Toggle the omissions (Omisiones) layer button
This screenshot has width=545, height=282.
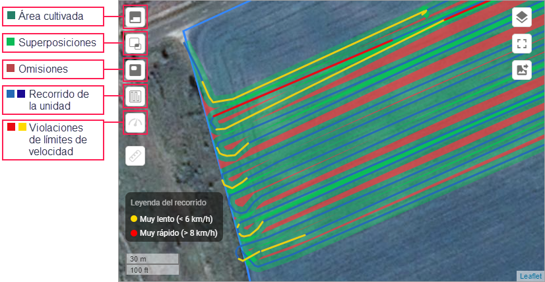(135, 69)
